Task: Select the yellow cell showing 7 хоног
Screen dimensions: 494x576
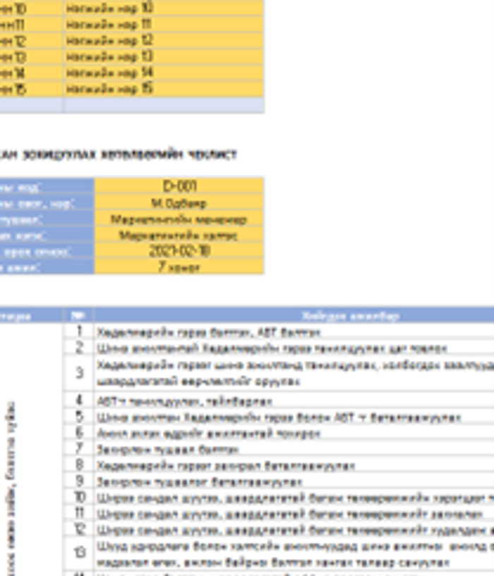Action: click(x=179, y=267)
